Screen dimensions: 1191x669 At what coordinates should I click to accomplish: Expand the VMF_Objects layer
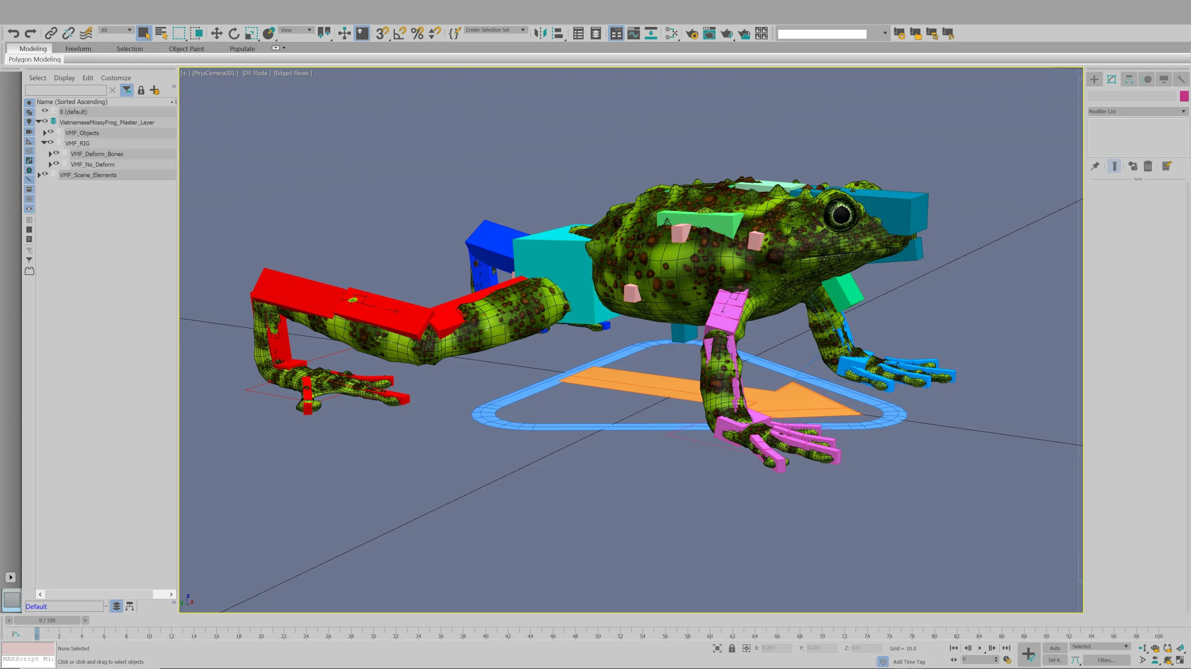45,132
